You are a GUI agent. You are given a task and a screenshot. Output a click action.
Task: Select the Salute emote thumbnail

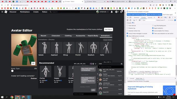pos(44,48)
